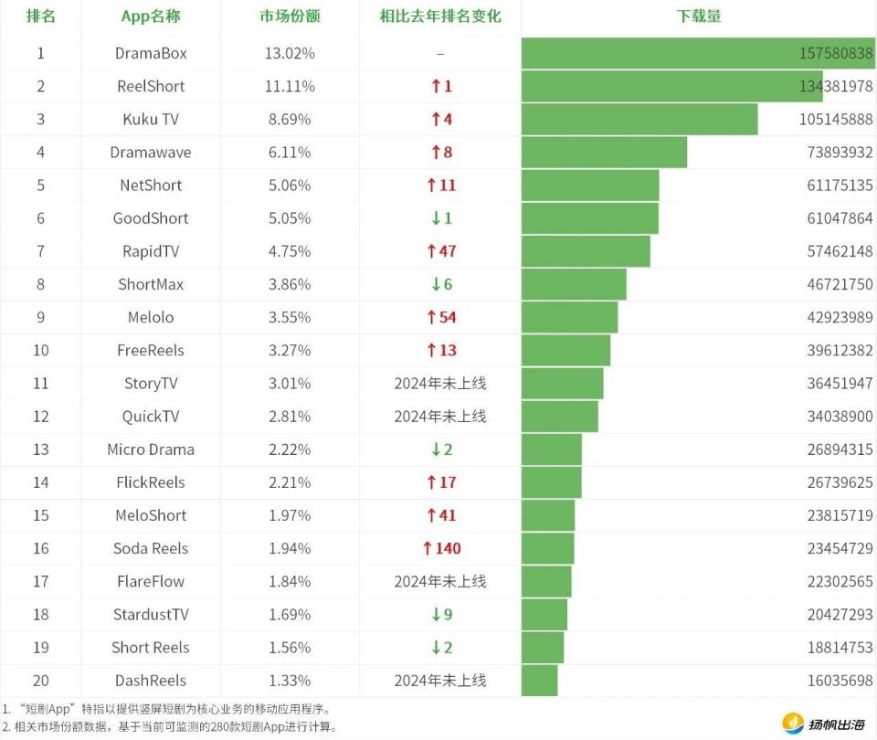This screenshot has width=877, height=740.
Task: Click the 16035698 download count for DashReels
Action: click(840, 681)
